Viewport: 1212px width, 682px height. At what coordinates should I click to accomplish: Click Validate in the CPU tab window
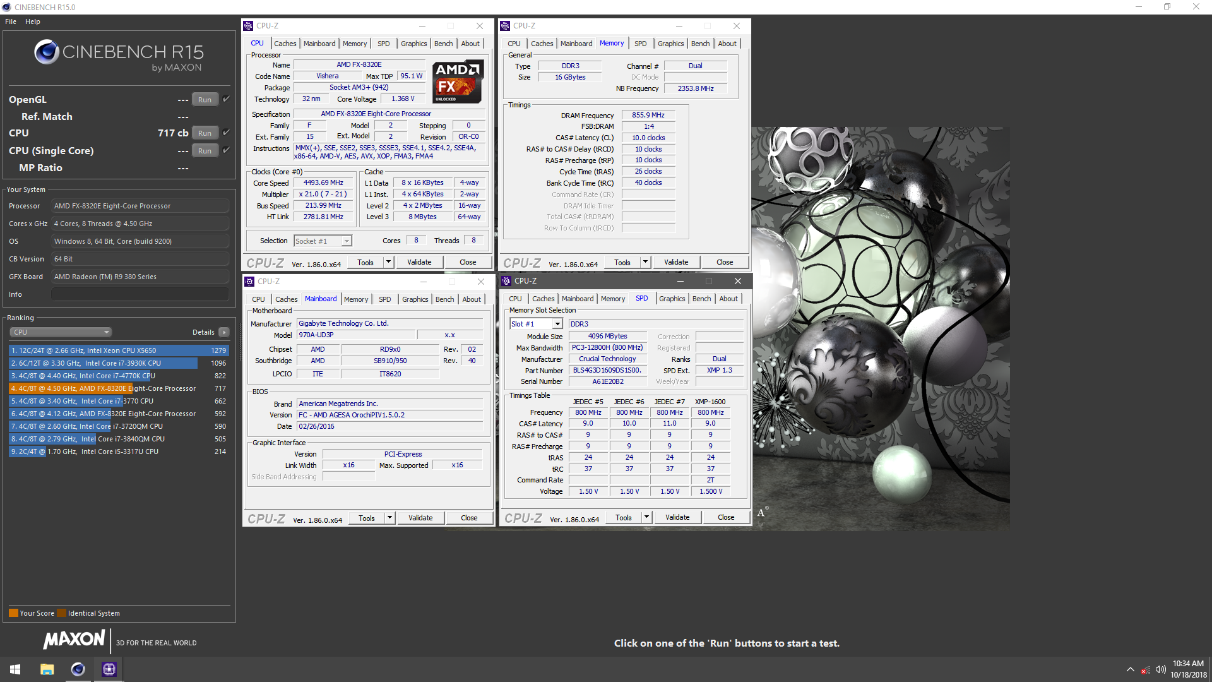(x=419, y=262)
